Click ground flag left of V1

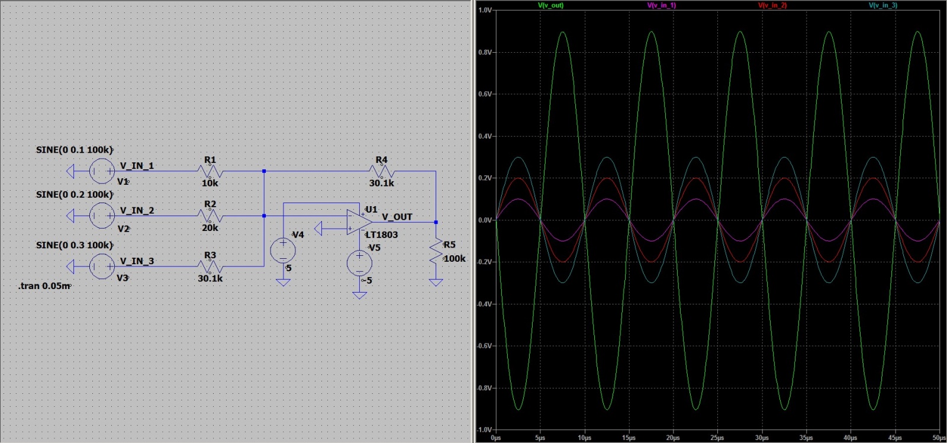pyautogui.click(x=70, y=171)
